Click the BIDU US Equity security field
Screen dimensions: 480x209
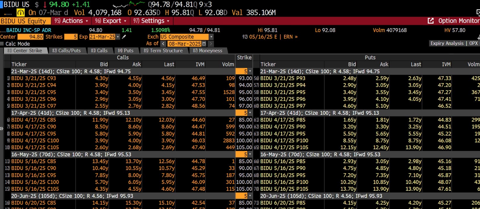coord(25,21)
